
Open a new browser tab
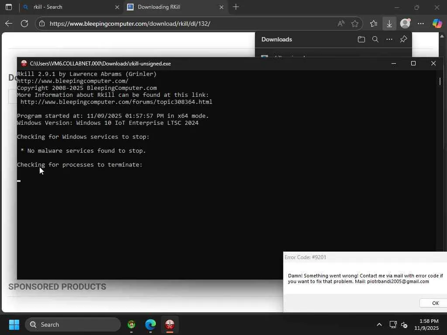pos(236,7)
